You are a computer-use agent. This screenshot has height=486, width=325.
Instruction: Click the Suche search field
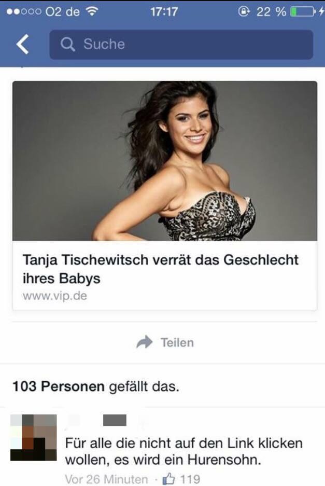tap(181, 44)
